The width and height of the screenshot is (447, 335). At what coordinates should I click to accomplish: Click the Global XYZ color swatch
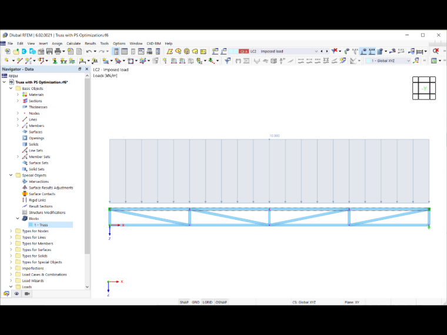tap(368, 61)
